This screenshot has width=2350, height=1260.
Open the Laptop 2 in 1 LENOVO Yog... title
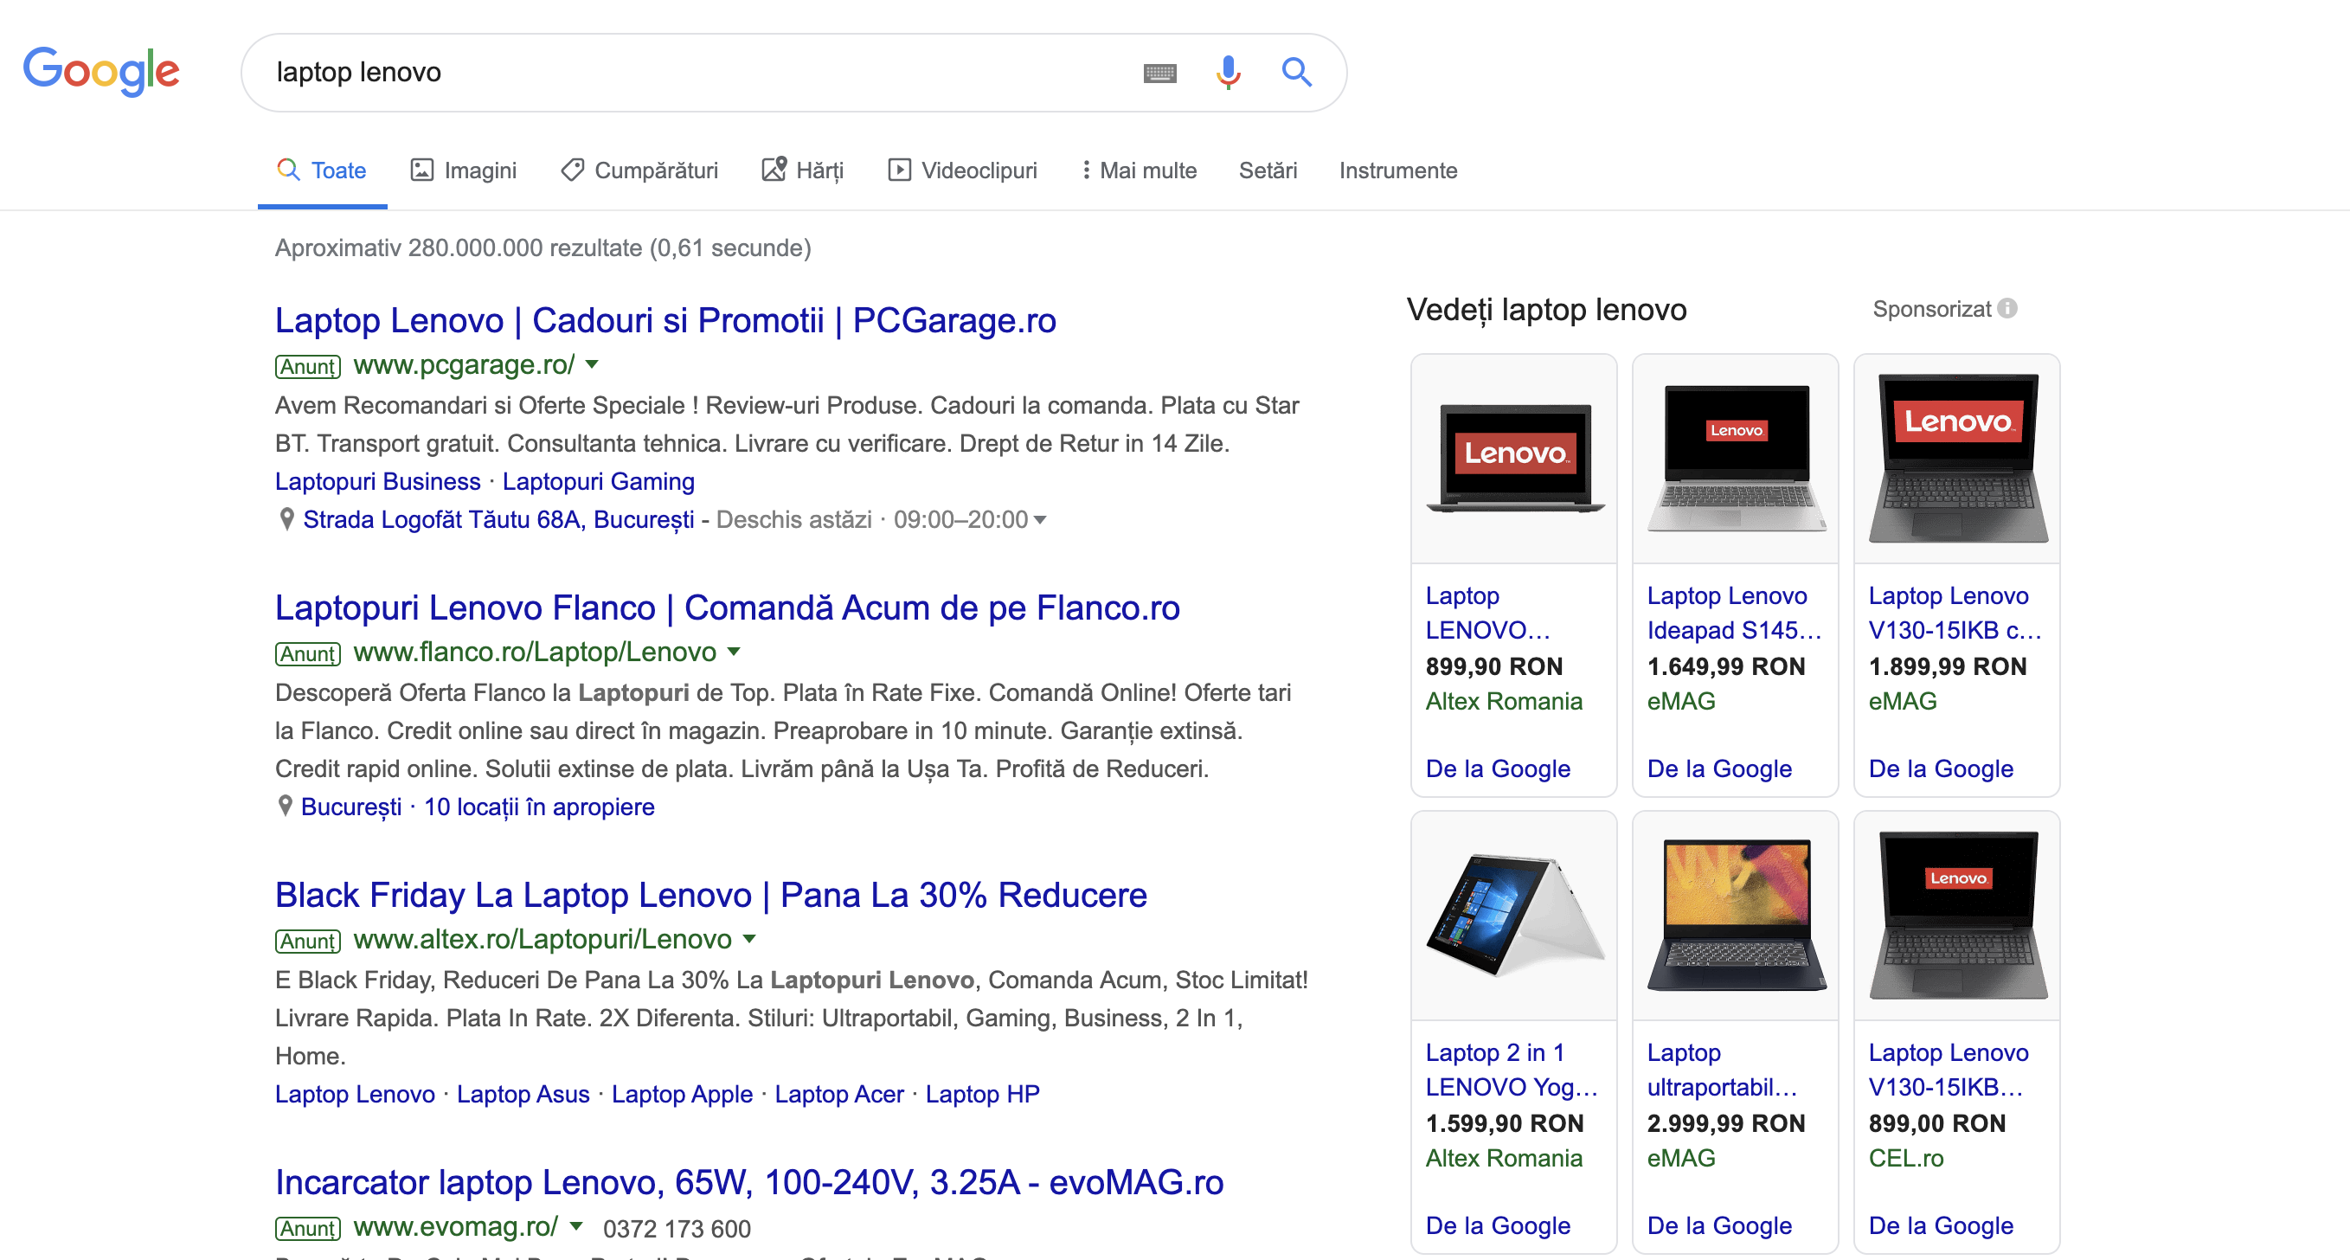tap(1512, 1070)
